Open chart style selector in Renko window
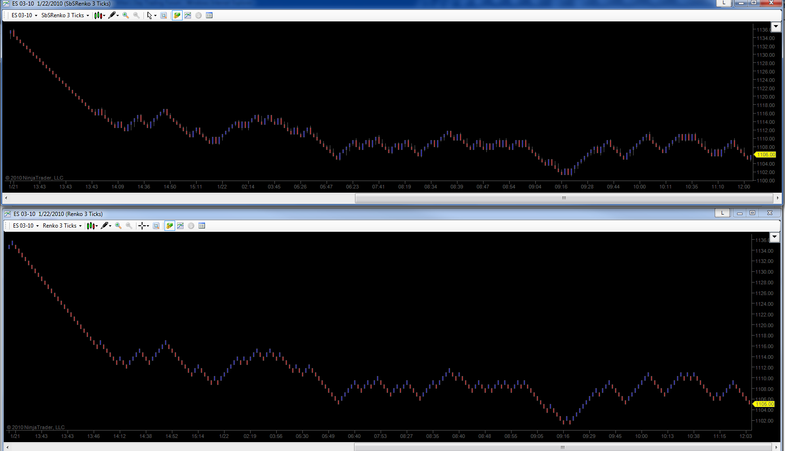The image size is (785, 451). coord(90,226)
